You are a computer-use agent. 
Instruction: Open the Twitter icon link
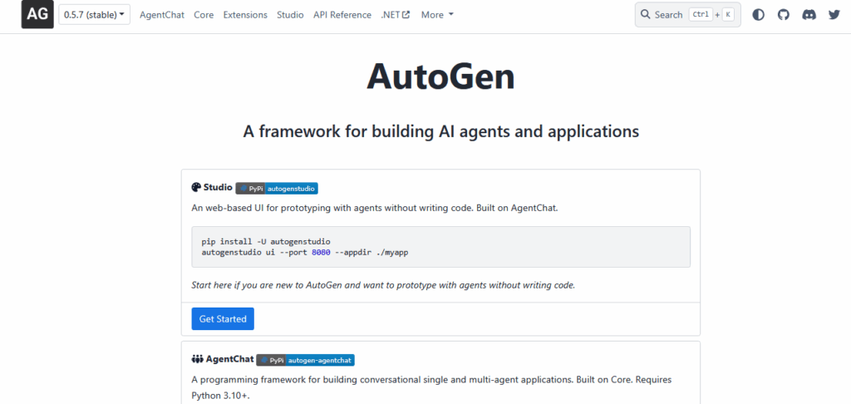(x=834, y=15)
